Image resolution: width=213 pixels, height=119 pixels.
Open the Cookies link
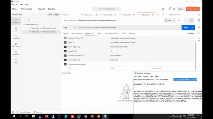tap(191, 33)
